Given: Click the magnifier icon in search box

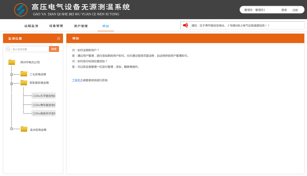Looking at the screenshot, I should [x=9, y=49].
